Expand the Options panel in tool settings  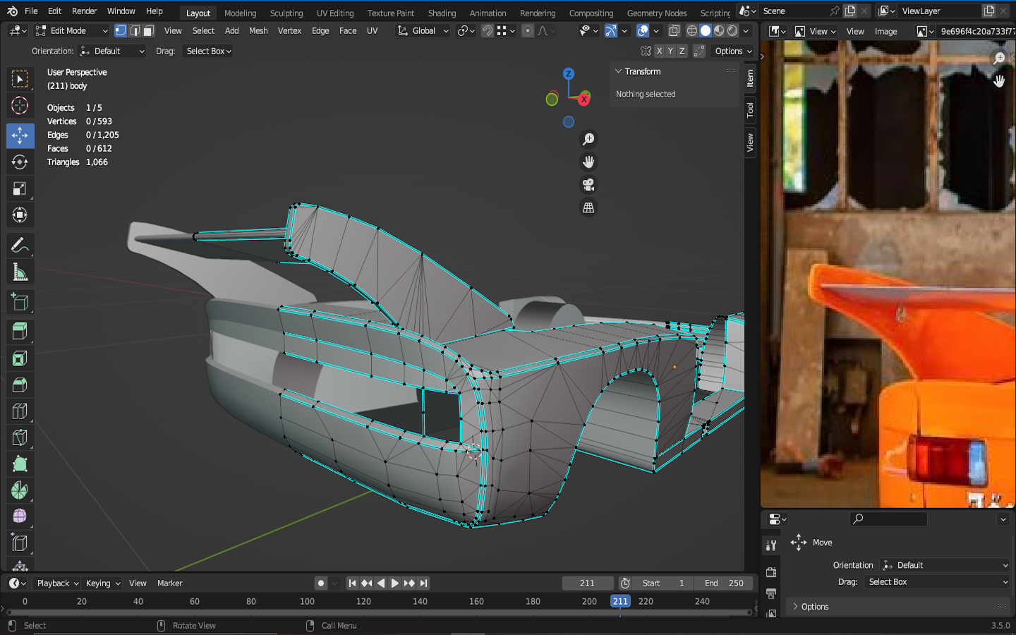click(x=815, y=607)
